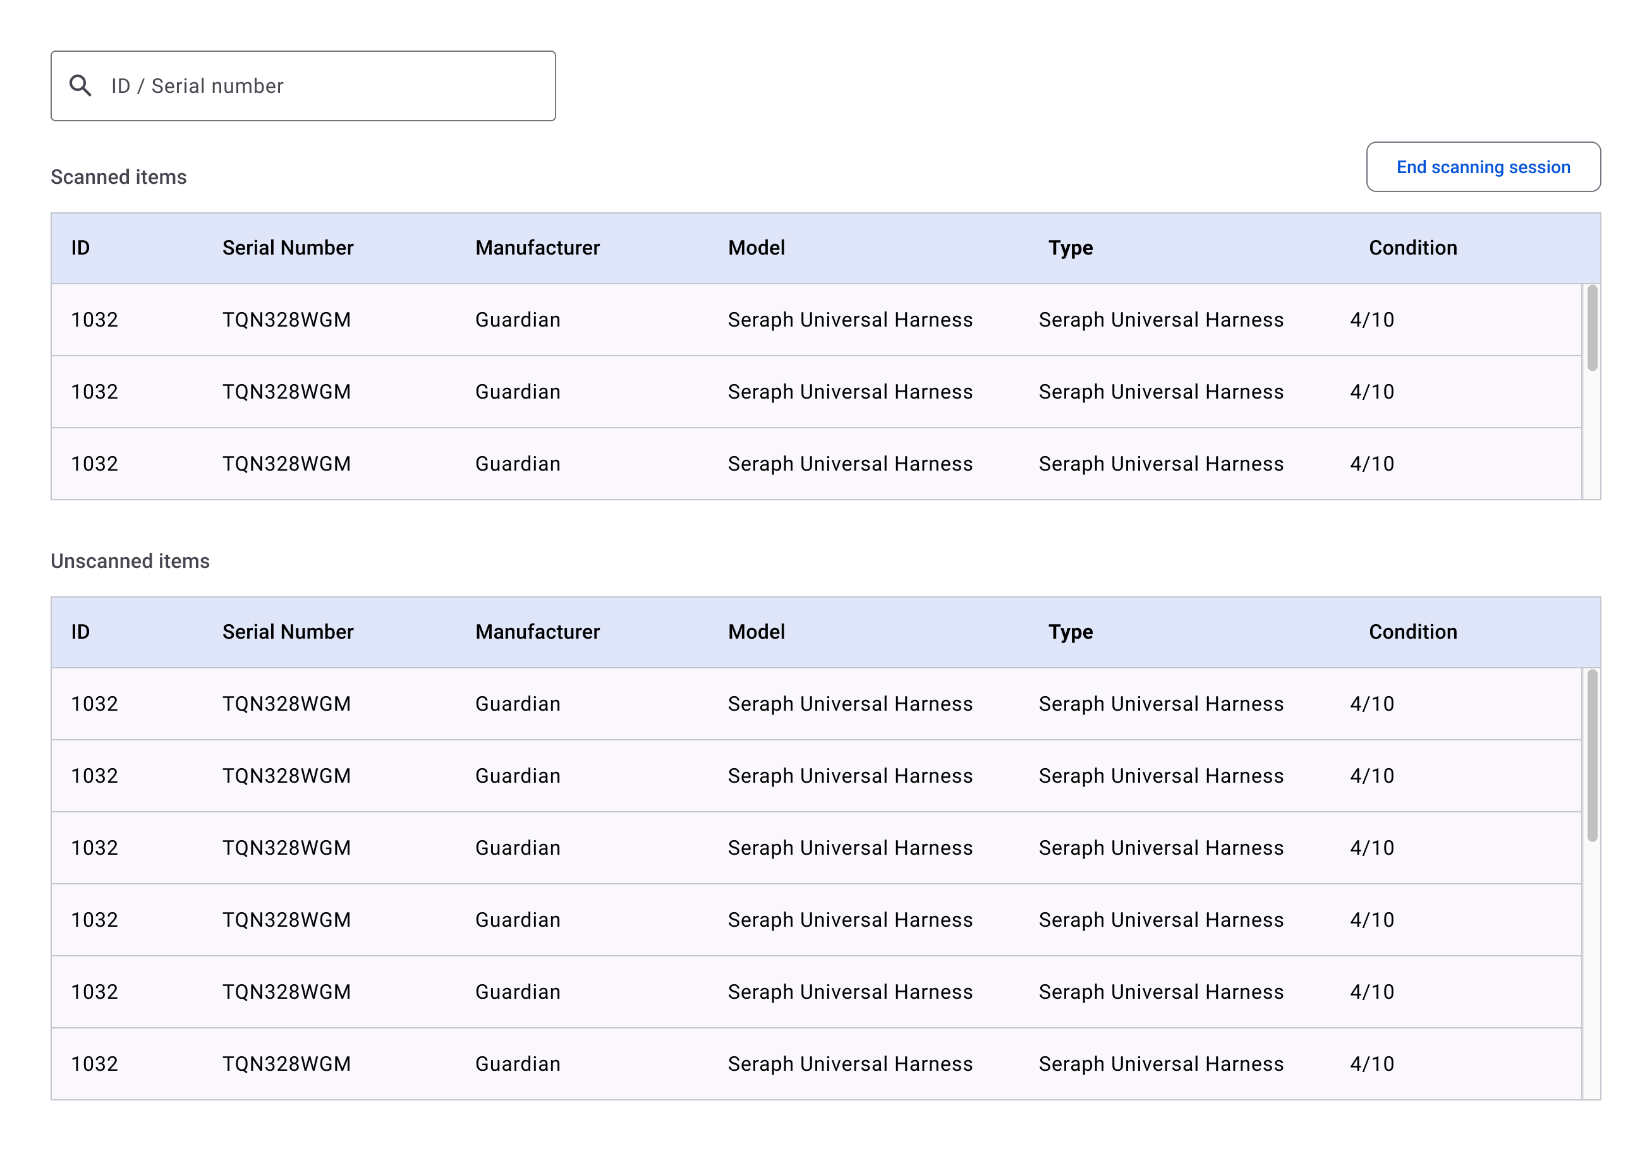Click the Unscanned items section label
Screen dimensions: 1652x1151
pyautogui.click(x=130, y=561)
